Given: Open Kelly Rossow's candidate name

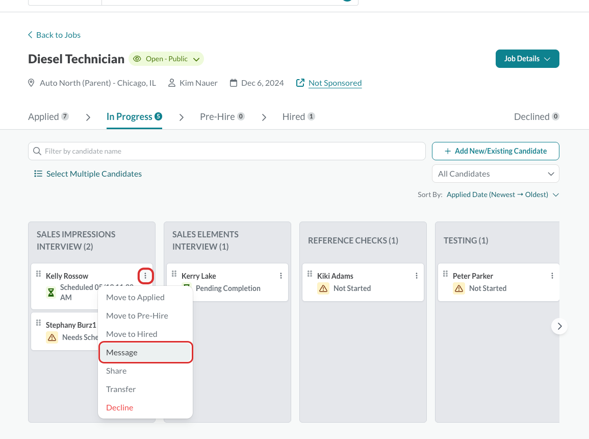Looking at the screenshot, I should [x=67, y=276].
